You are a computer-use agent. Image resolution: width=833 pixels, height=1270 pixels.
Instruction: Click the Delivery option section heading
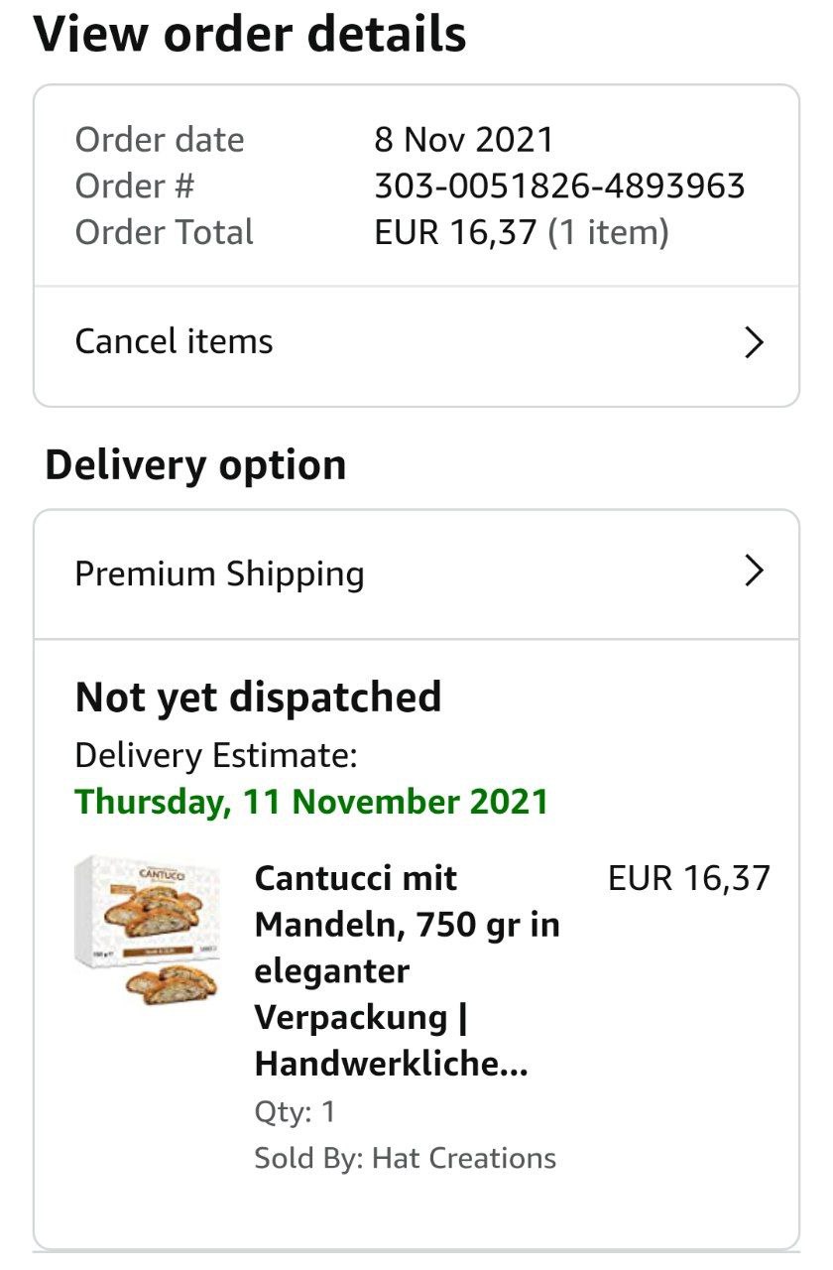coord(195,465)
